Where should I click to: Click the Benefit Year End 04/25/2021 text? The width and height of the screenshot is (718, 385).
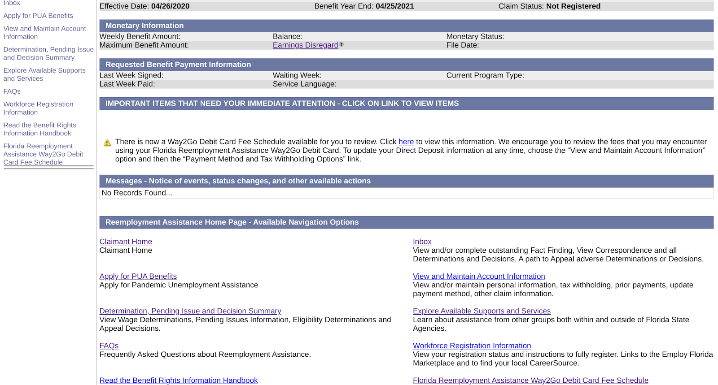(364, 6)
